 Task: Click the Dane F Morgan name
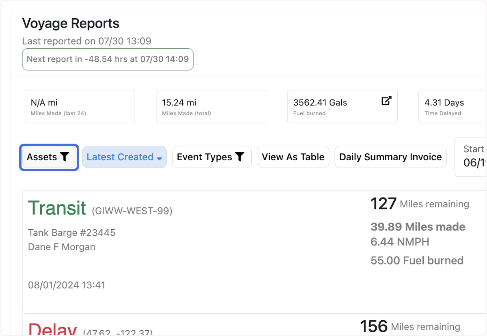[x=62, y=247]
